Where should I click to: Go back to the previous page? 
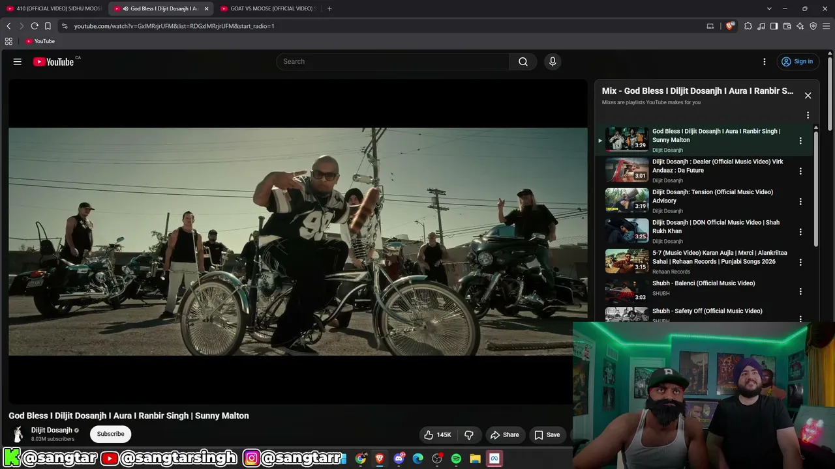8,26
